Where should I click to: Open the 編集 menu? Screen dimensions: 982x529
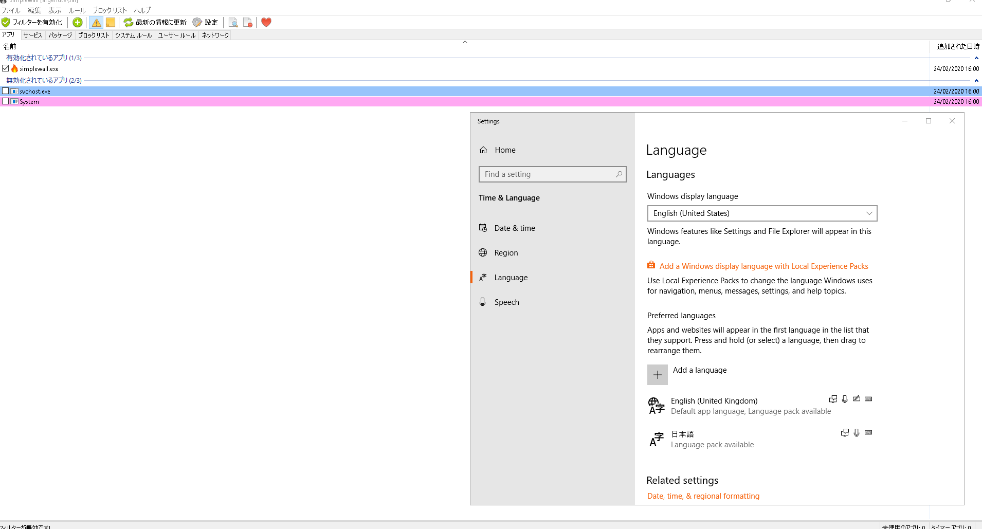click(34, 10)
